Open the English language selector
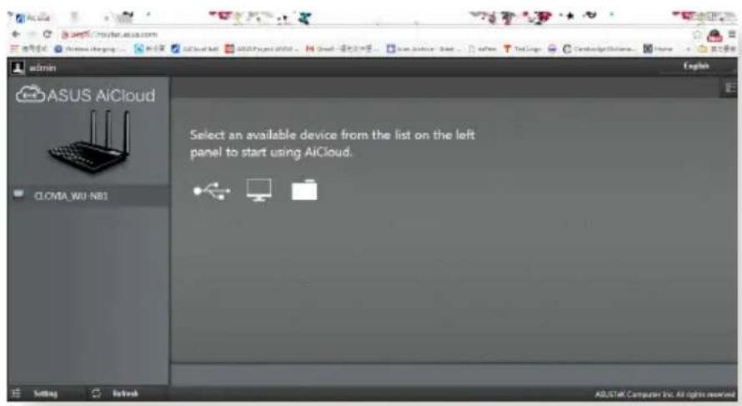The image size is (742, 406). 695,66
